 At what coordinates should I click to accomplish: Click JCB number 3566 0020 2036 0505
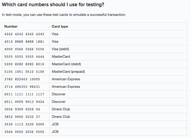click(24, 132)
